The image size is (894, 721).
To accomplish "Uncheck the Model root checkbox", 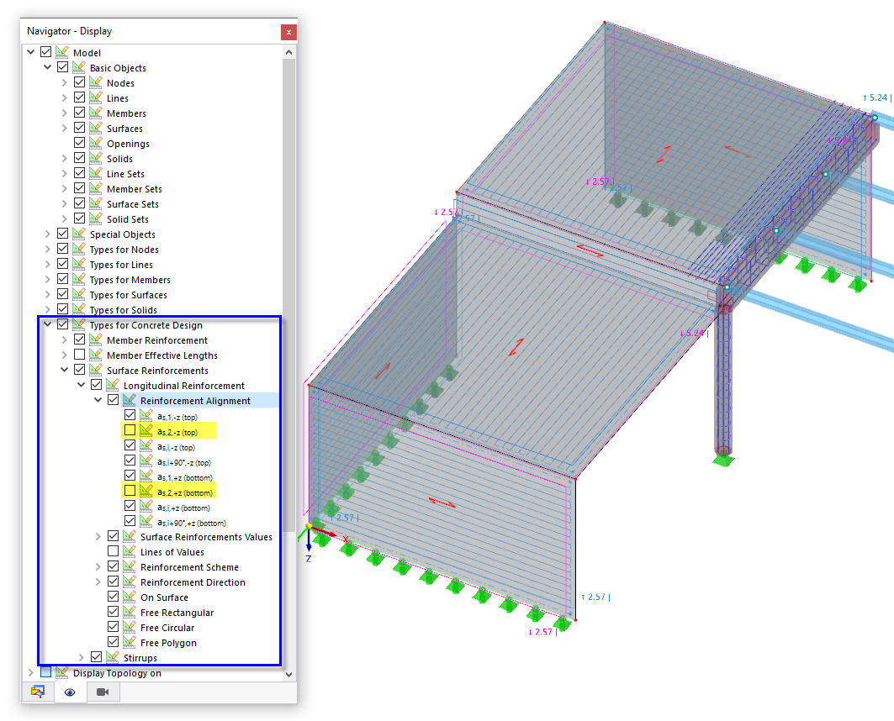I will coord(45,52).
